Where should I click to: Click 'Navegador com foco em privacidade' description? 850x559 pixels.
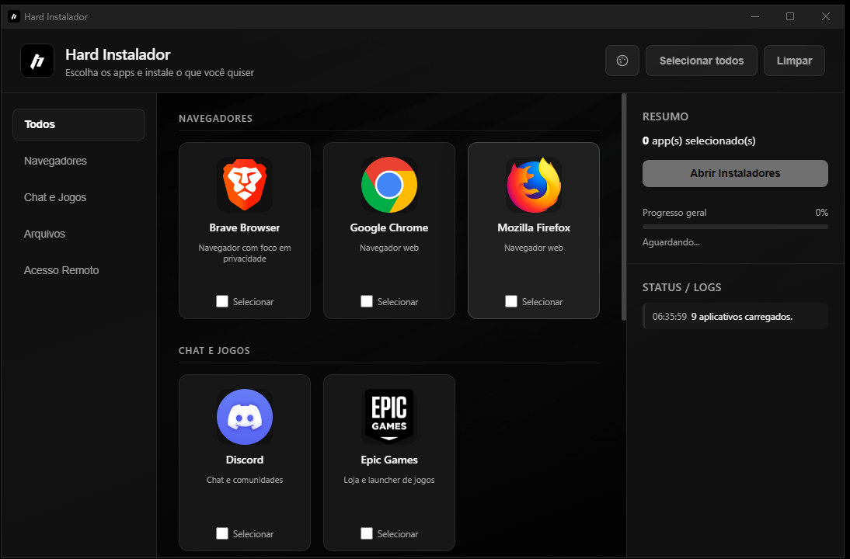[245, 253]
